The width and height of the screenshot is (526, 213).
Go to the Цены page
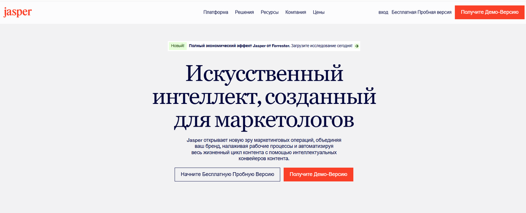pos(319,12)
